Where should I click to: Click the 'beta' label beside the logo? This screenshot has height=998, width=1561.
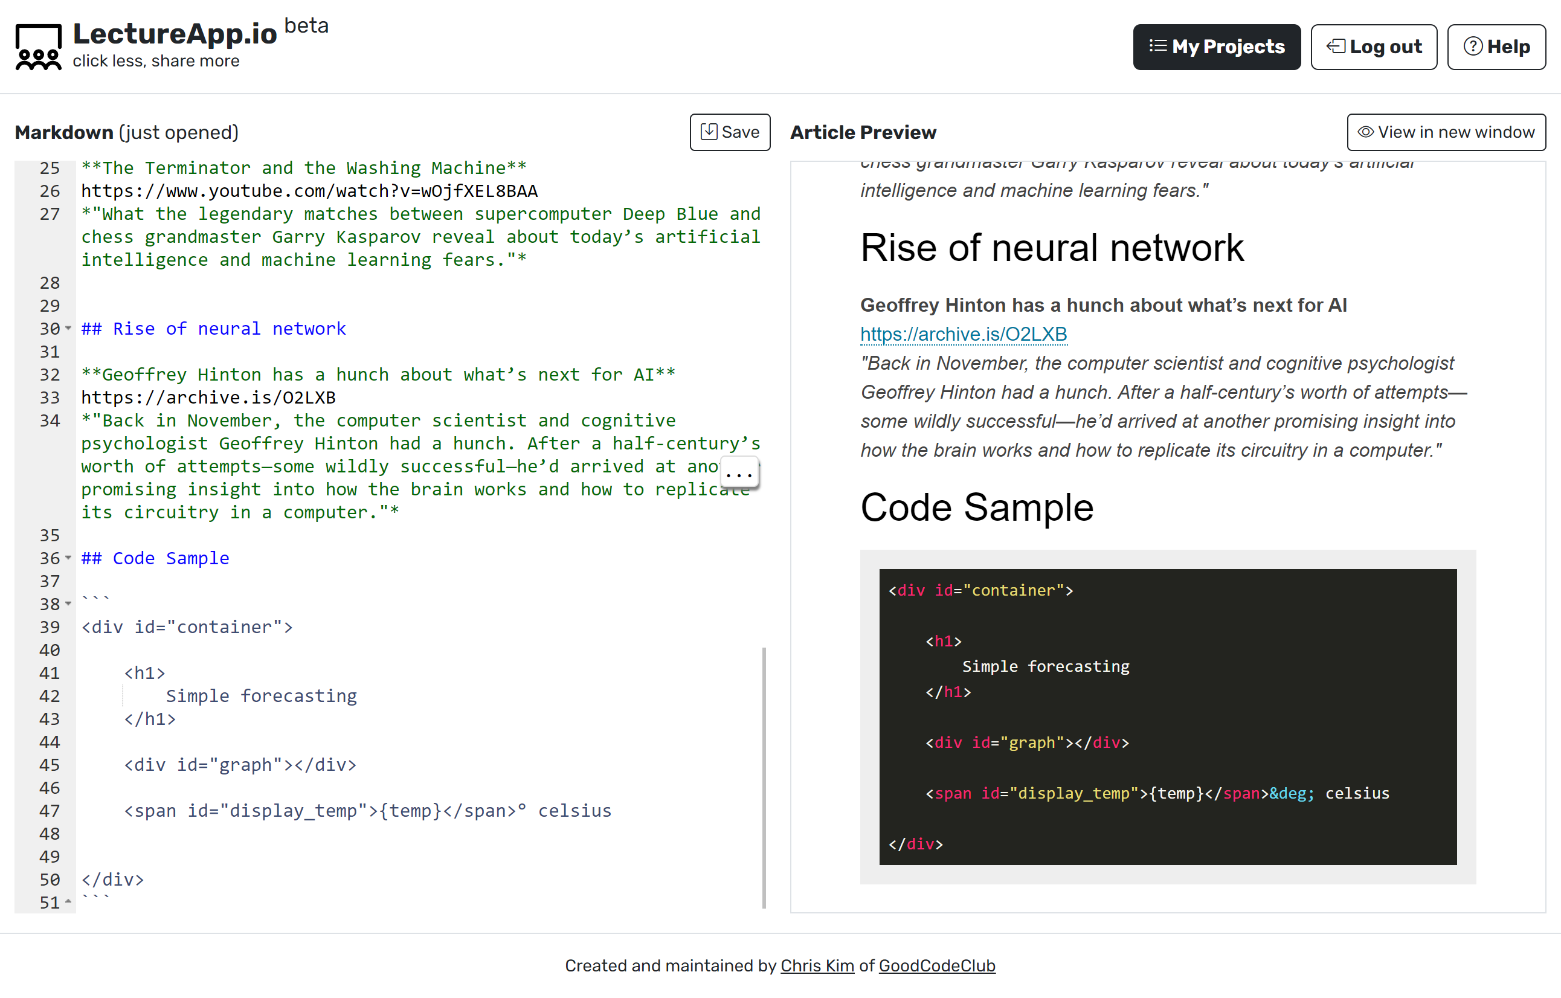click(x=306, y=26)
